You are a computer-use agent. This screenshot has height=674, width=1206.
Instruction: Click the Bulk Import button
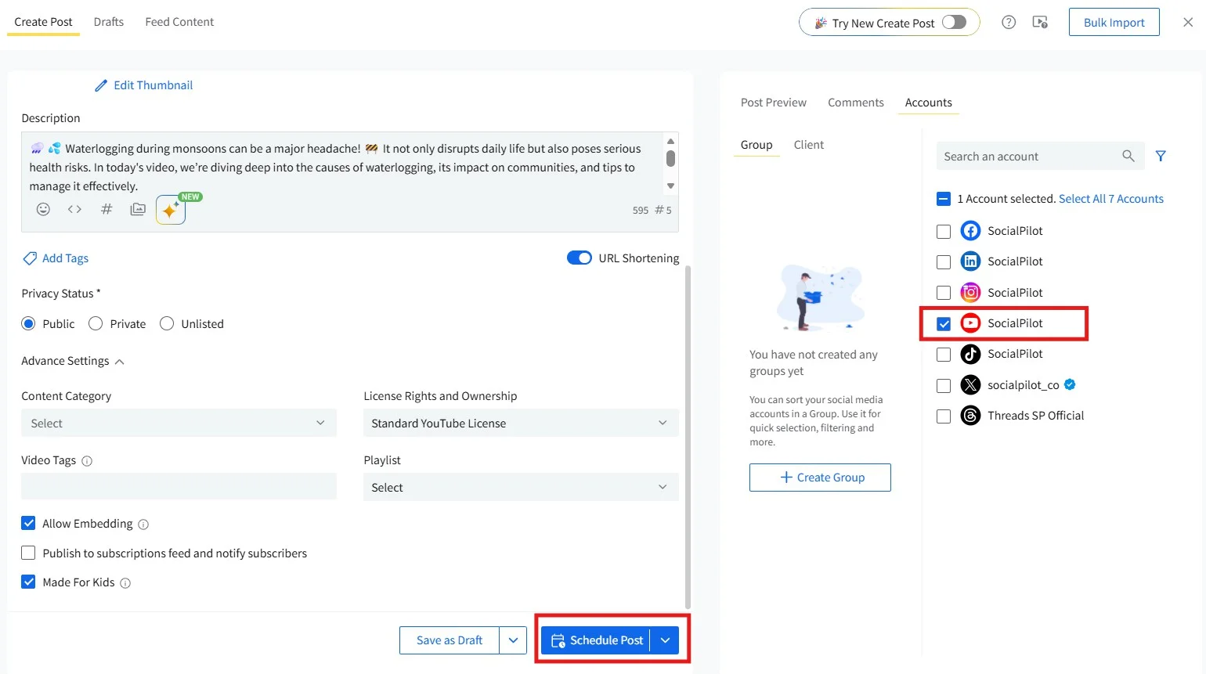[x=1114, y=23]
